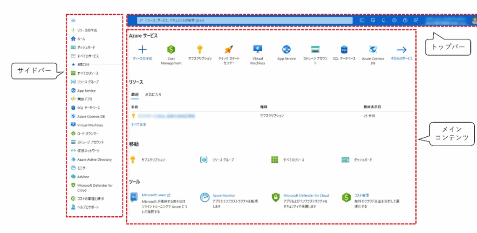Open portal settings gear icon
This screenshot has width=477, height=233.
[394, 20]
